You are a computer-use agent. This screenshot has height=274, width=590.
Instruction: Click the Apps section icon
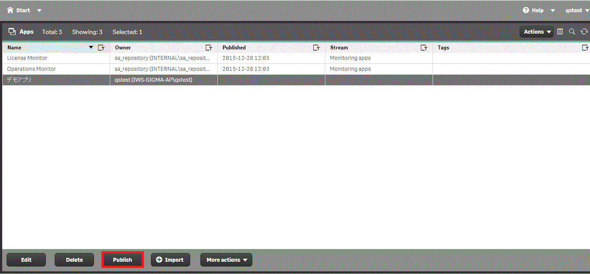pos(12,32)
